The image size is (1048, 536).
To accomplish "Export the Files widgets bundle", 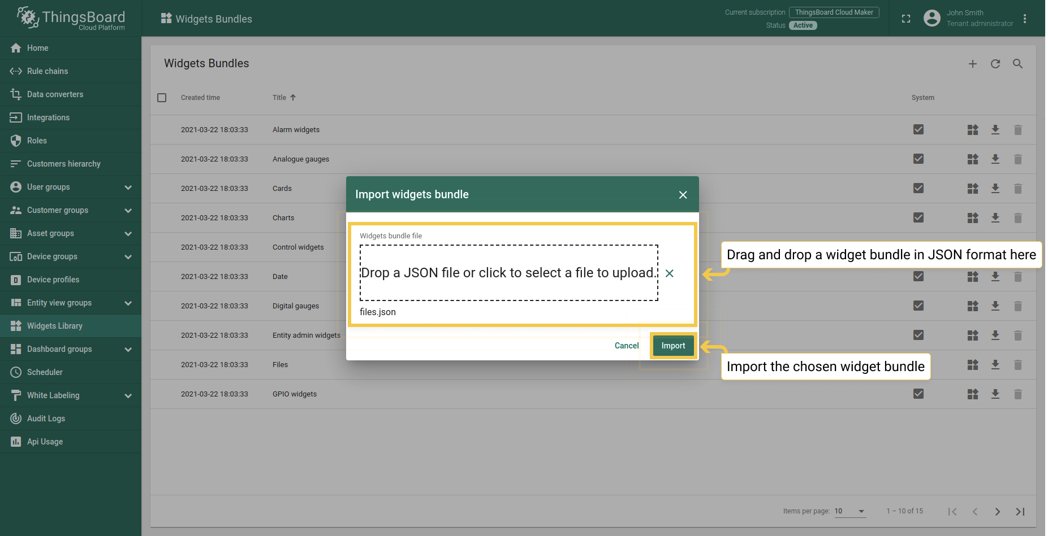I will pos(995,365).
